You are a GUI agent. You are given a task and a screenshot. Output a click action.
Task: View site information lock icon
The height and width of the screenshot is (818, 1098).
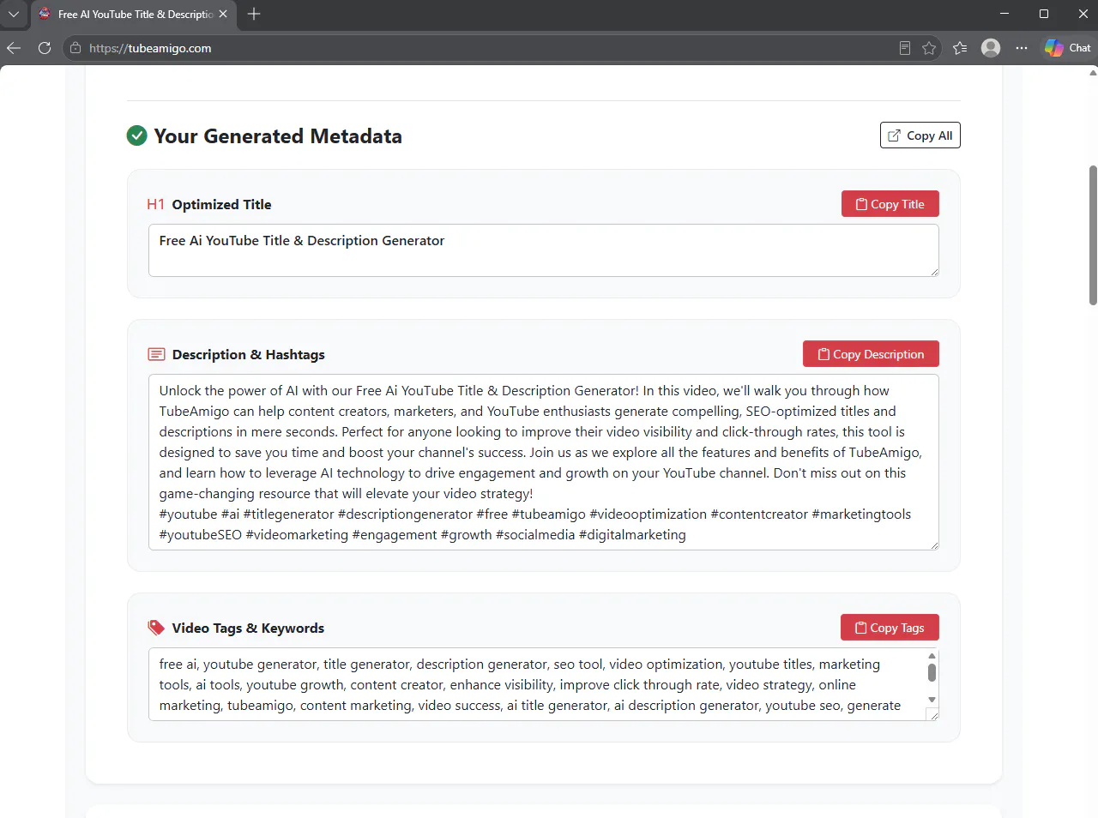coord(75,48)
